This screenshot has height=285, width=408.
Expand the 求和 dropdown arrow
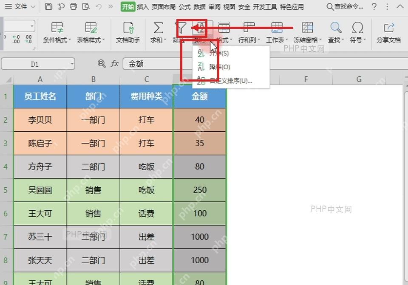point(165,40)
